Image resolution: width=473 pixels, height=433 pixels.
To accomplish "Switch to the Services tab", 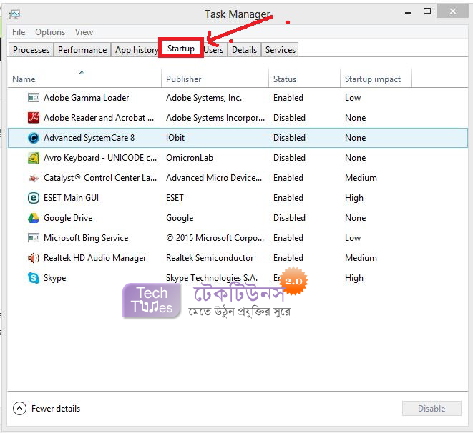I will (x=281, y=50).
